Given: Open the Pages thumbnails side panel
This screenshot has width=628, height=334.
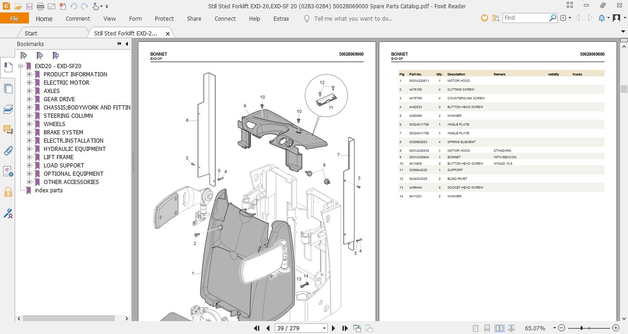Looking at the screenshot, I should (8, 89).
